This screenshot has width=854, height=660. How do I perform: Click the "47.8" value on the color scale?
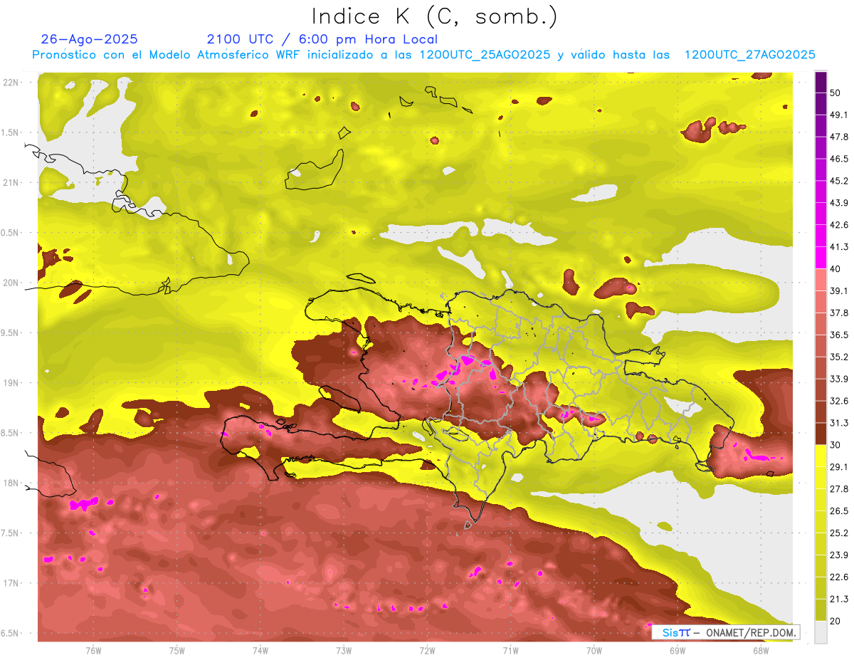point(838,137)
